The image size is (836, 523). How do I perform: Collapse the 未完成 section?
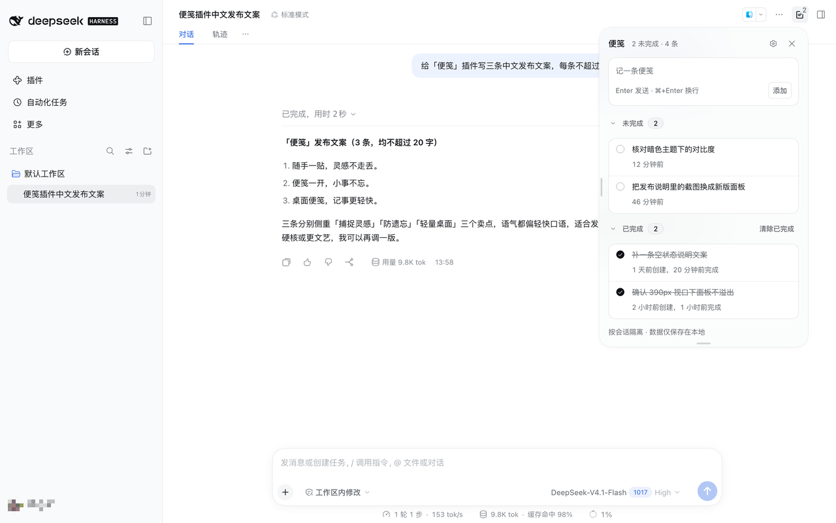[x=613, y=124]
